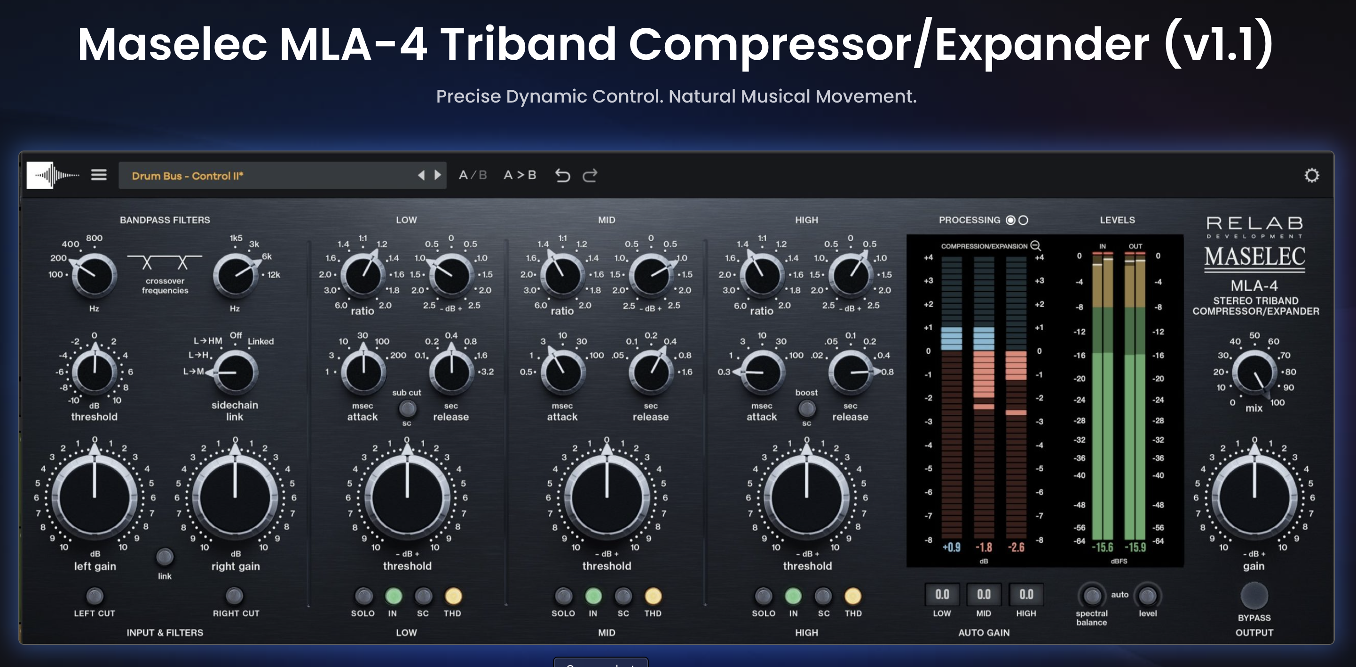Viewport: 1356px width, 667px height.
Task: Toggle the MID band IN button
Action: tap(593, 596)
